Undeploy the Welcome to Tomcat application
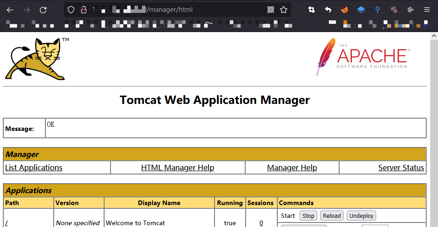Viewport: 438px width, 227px height. (361, 216)
